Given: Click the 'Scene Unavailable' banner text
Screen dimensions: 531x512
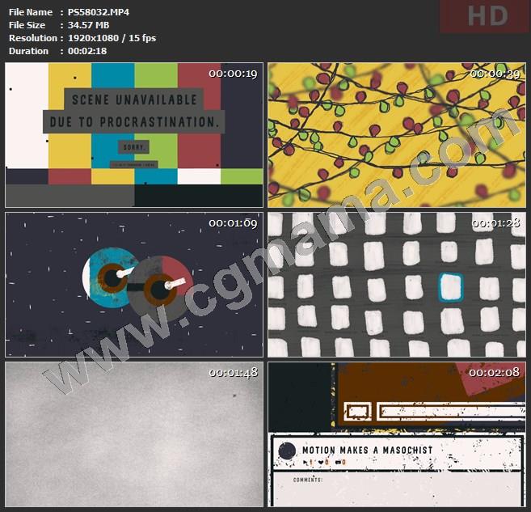Looking at the screenshot, I should (x=134, y=100).
